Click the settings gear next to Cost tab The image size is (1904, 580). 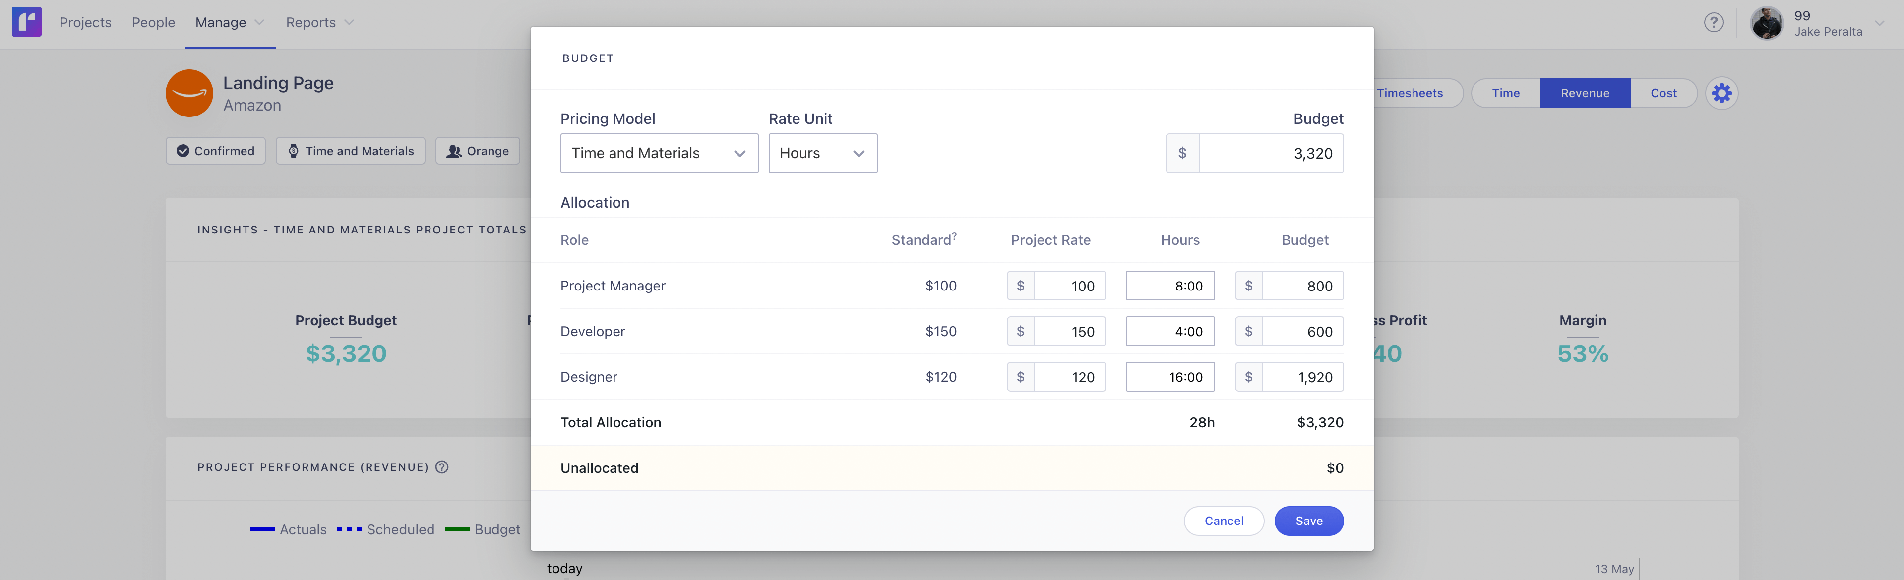[1722, 93]
